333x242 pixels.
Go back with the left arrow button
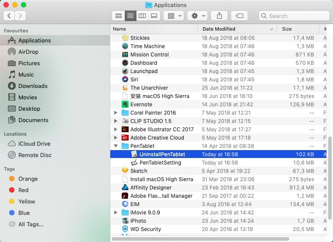coord(9,16)
